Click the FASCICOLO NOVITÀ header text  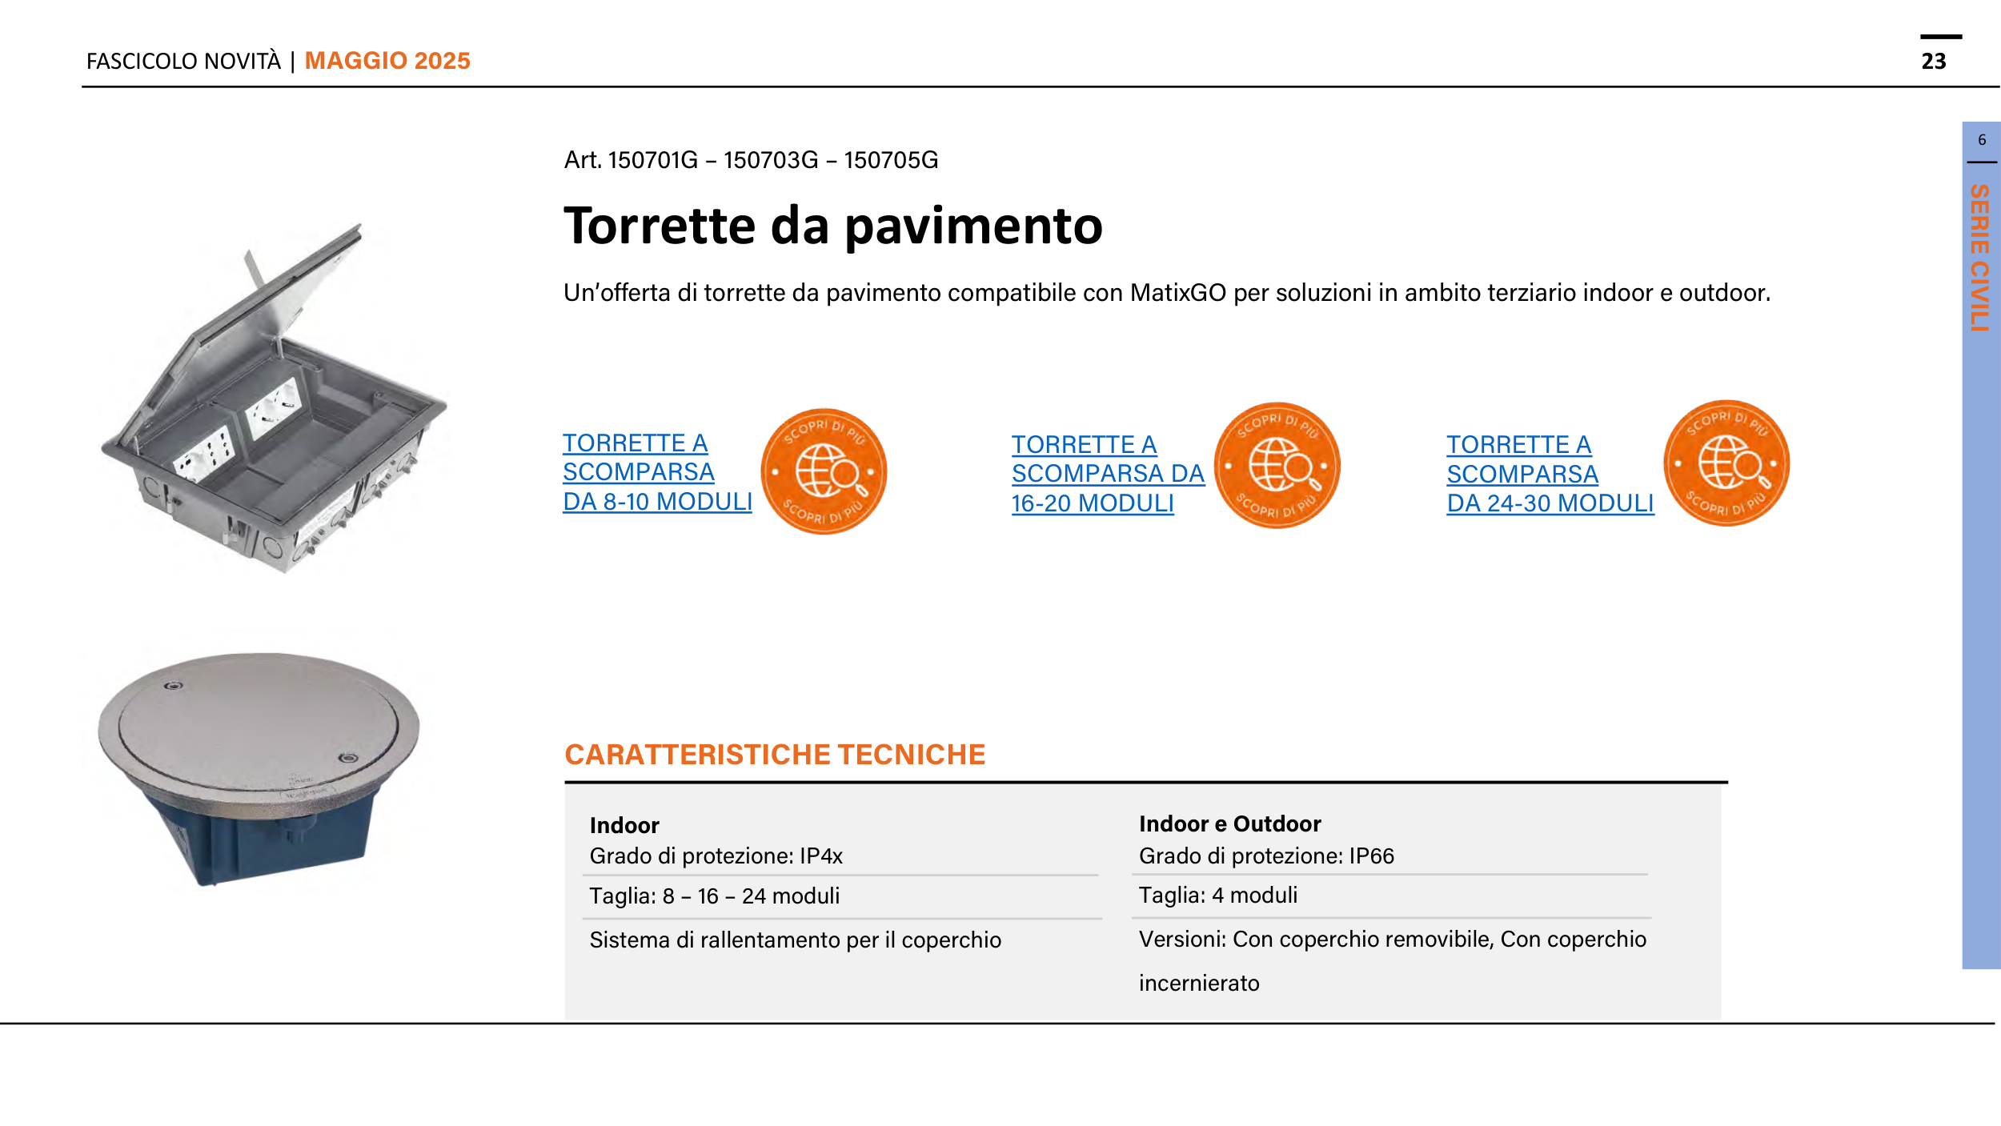(183, 62)
